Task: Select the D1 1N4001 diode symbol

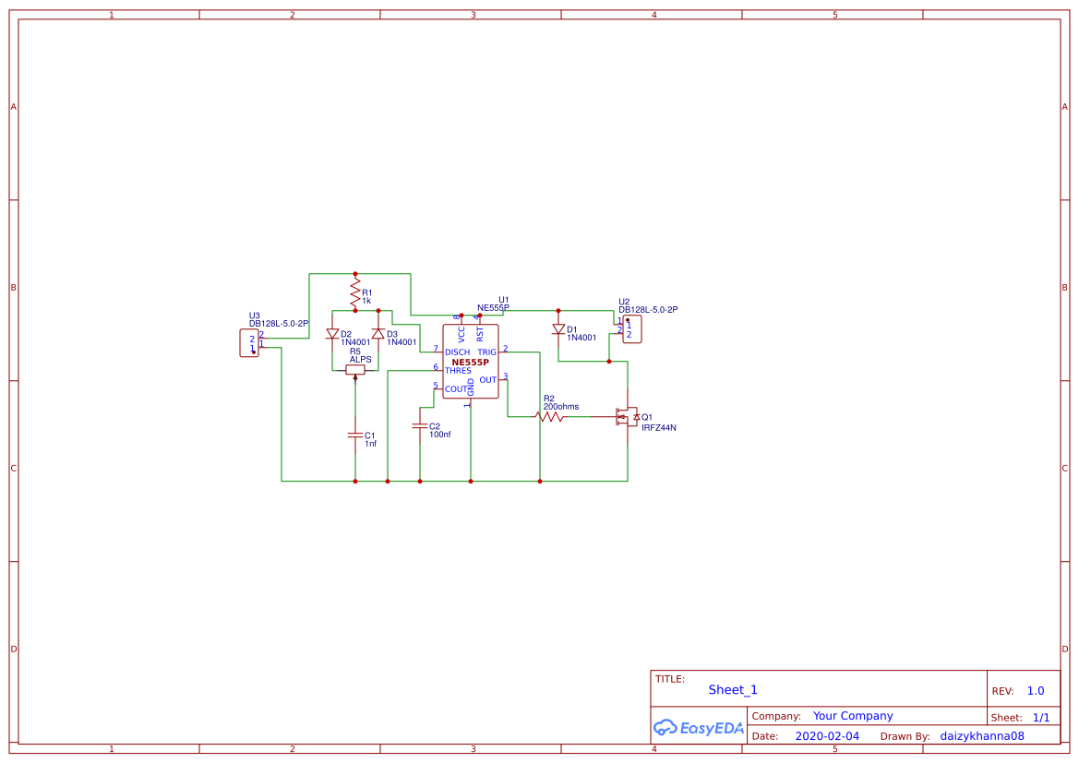Action: (x=558, y=329)
